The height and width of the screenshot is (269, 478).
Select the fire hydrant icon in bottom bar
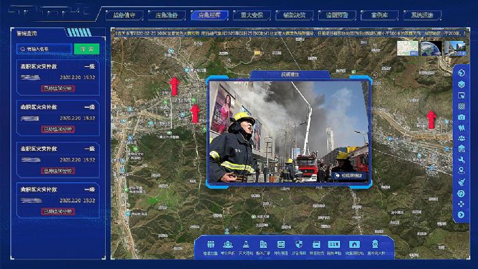point(375,246)
